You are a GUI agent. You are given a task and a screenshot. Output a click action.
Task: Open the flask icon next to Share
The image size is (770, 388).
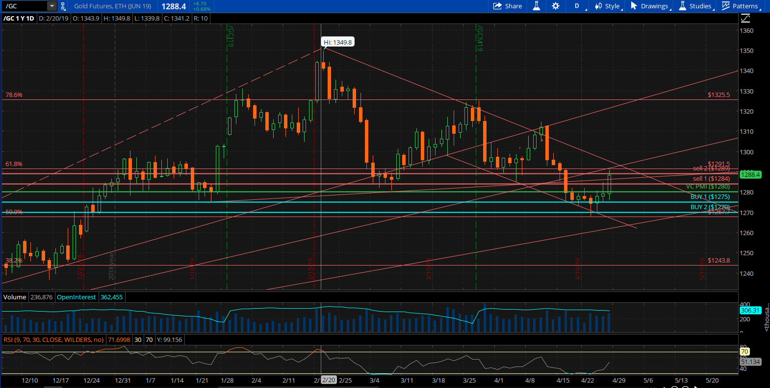(x=537, y=6)
